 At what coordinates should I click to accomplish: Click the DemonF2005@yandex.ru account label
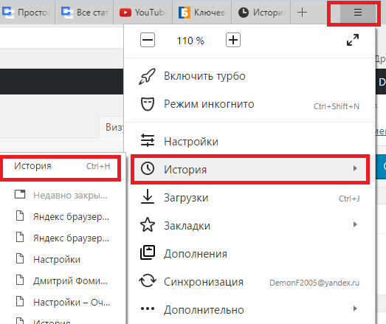tap(314, 283)
